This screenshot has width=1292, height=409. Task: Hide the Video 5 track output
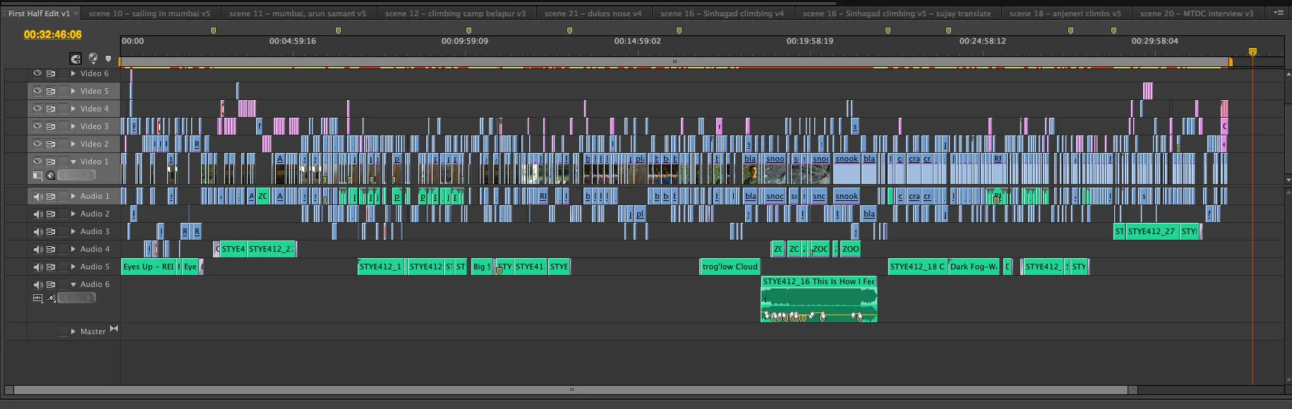(37, 91)
